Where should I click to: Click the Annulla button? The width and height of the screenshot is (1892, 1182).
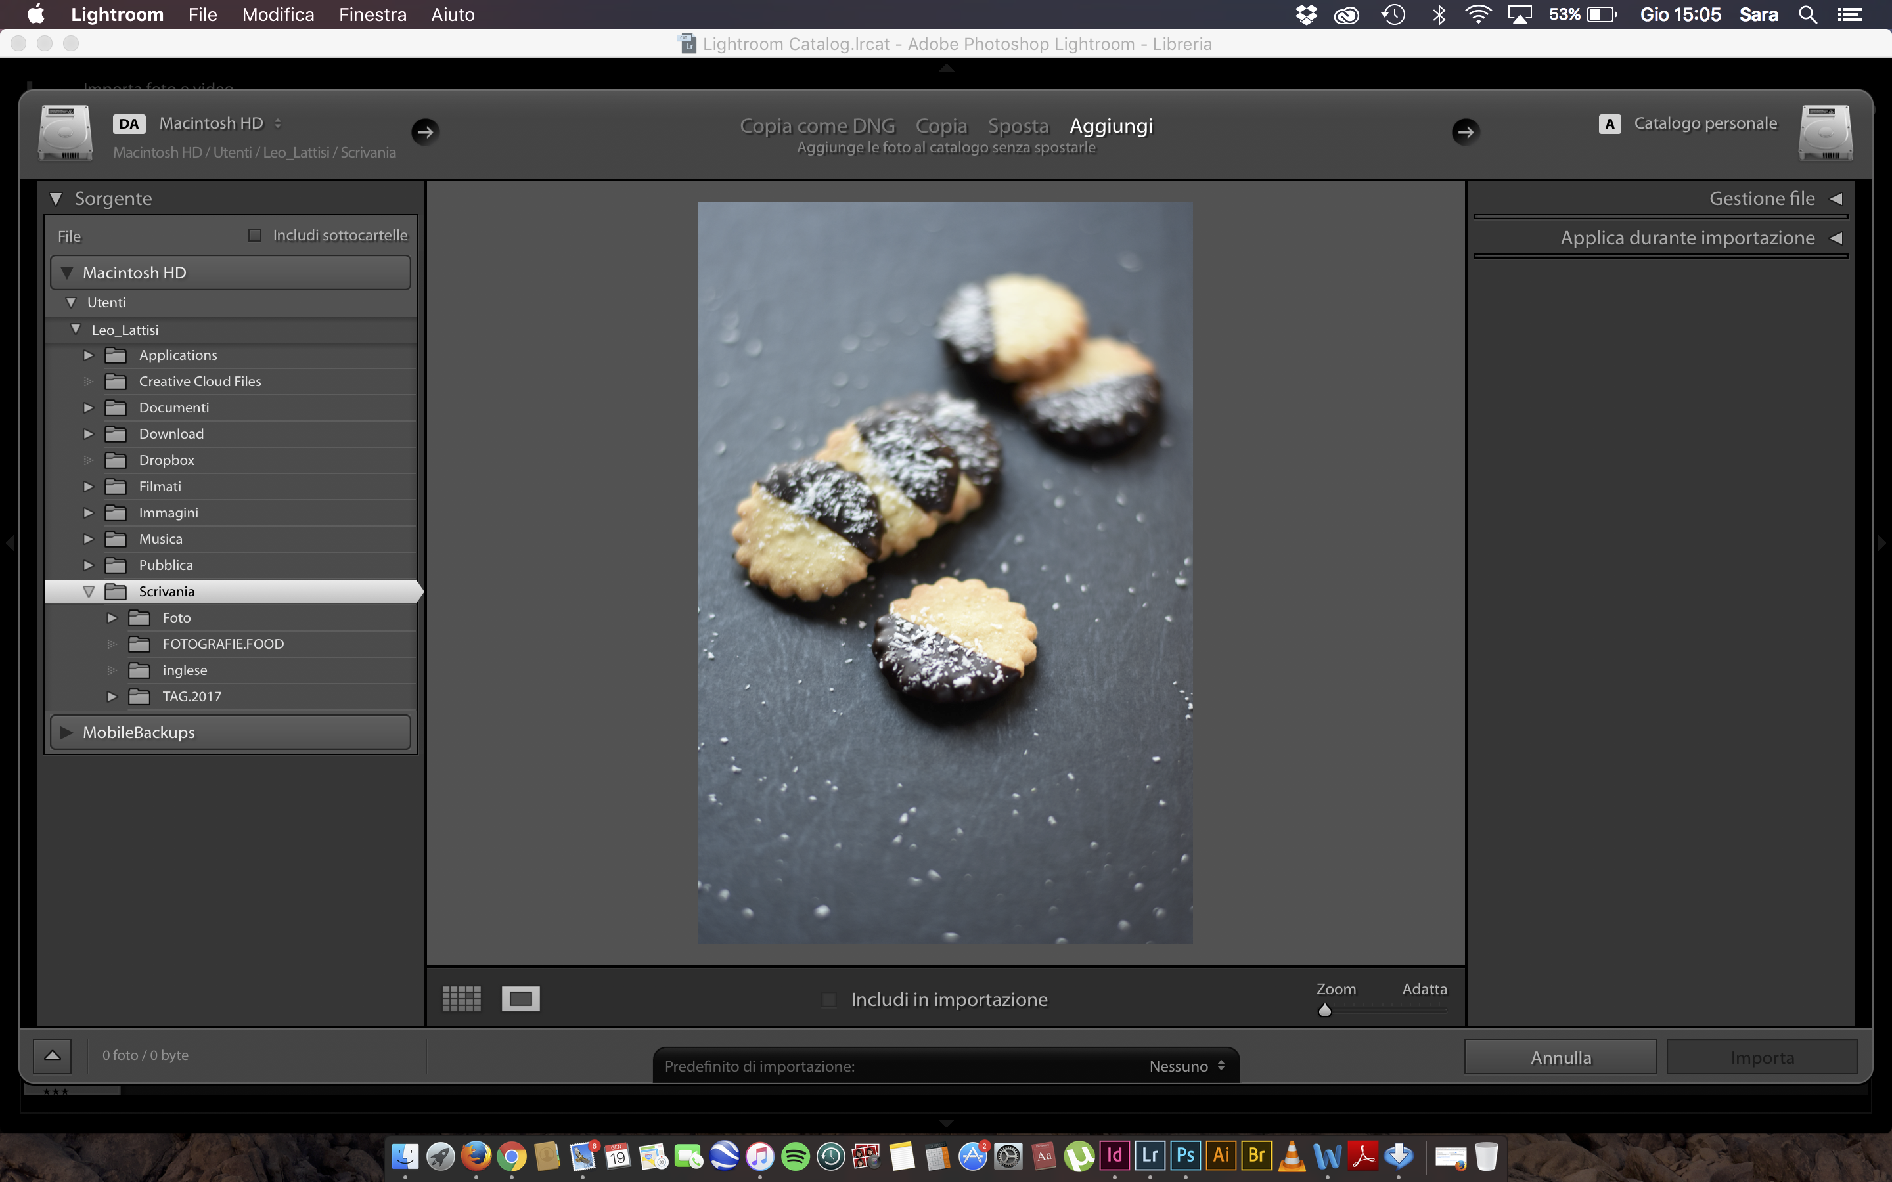(x=1560, y=1057)
